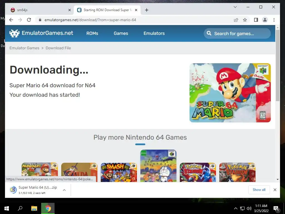Image resolution: width=285 pixels, height=214 pixels.
Task: Click the forward navigation arrow
Action: click(x=20, y=20)
